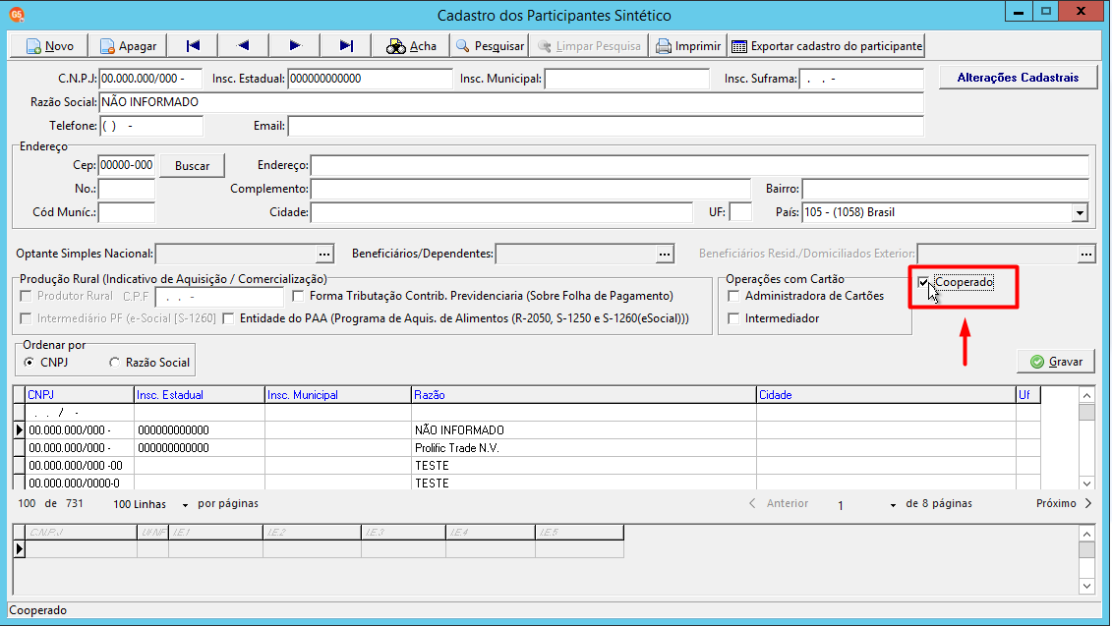Open the País dropdown list
The width and height of the screenshot is (1112, 627).
[x=1080, y=212]
